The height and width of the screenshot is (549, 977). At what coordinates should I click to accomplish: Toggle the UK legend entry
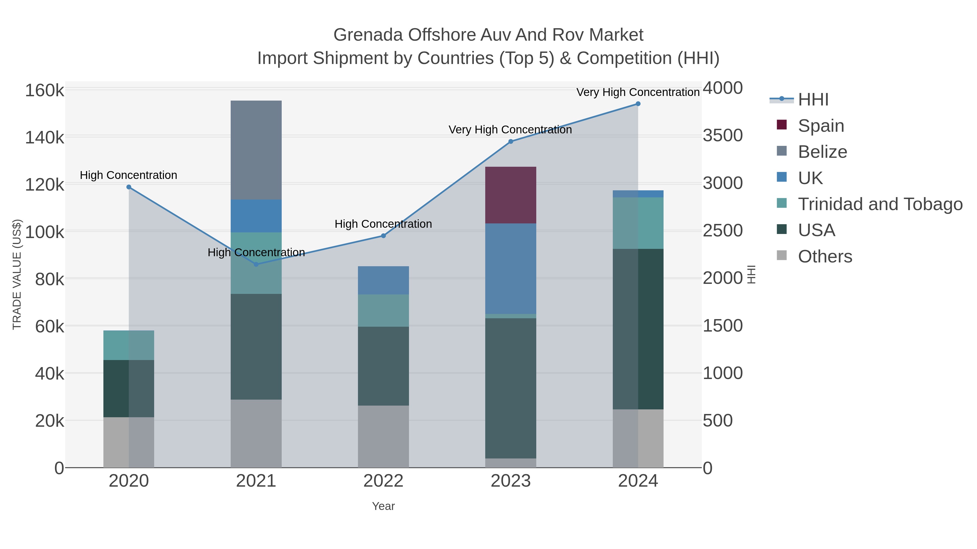point(800,178)
